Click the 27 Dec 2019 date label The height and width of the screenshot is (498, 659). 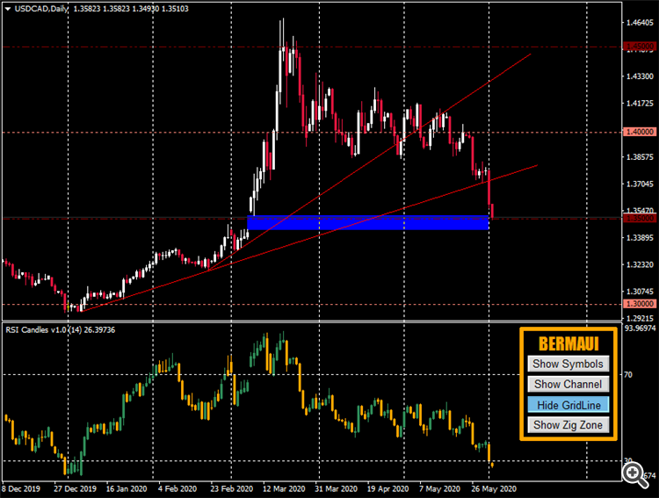tap(76, 488)
